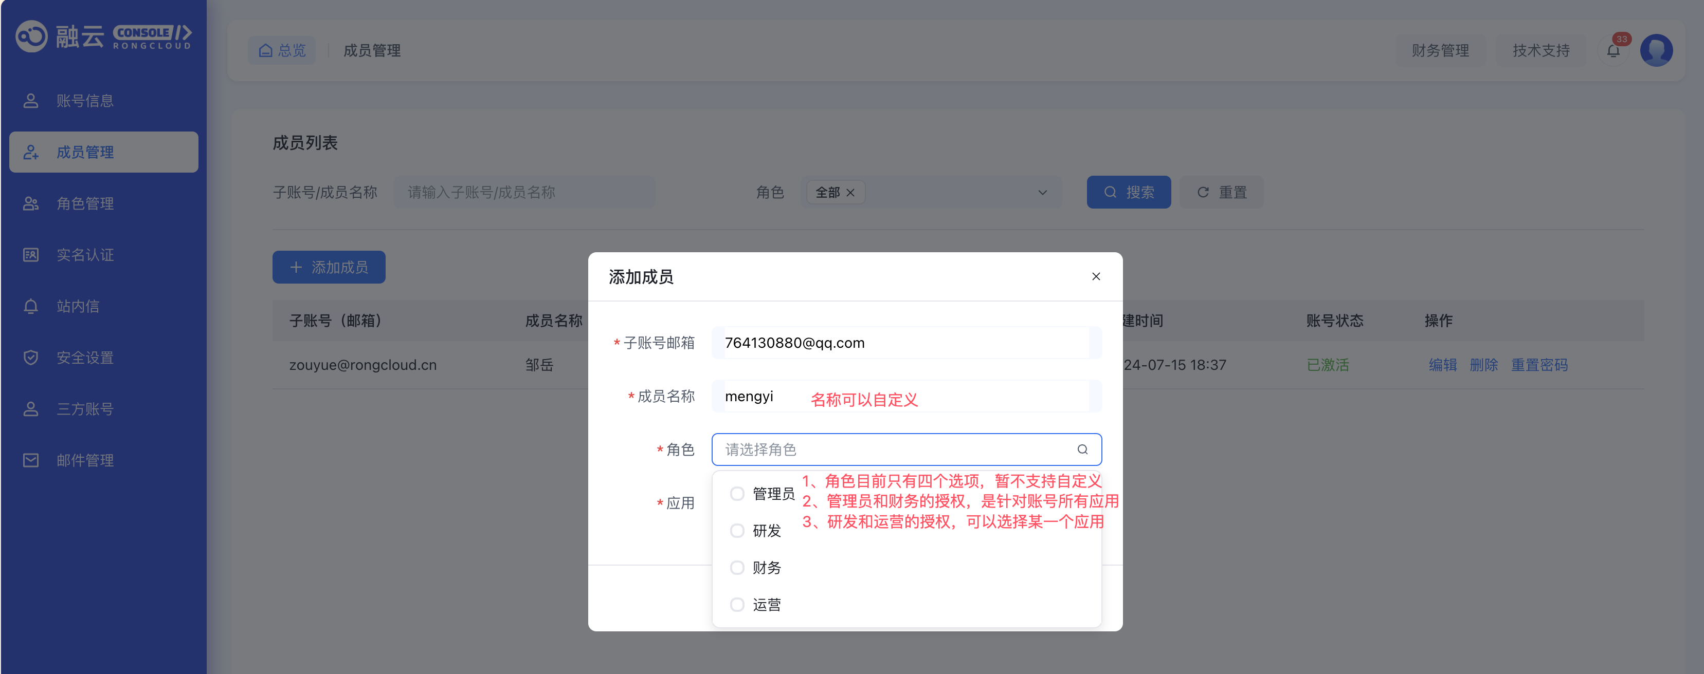Remove the 全部 tag from role filter
Viewport: 1704px width, 674px height.
point(850,192)
